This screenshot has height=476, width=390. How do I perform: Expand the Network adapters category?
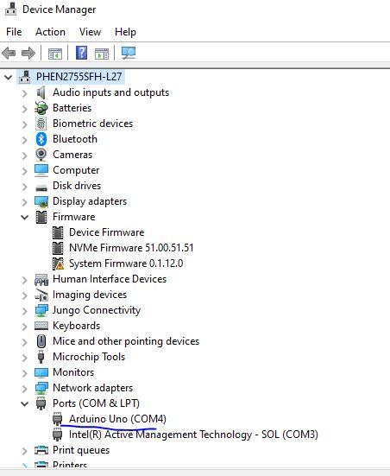pos(24,389)
